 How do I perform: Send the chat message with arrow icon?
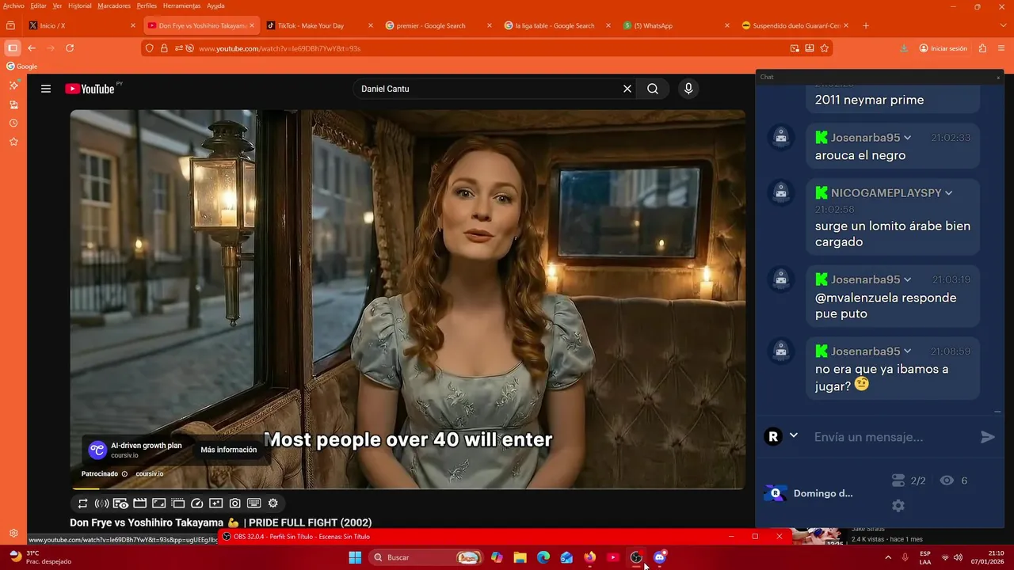(987, 437)
